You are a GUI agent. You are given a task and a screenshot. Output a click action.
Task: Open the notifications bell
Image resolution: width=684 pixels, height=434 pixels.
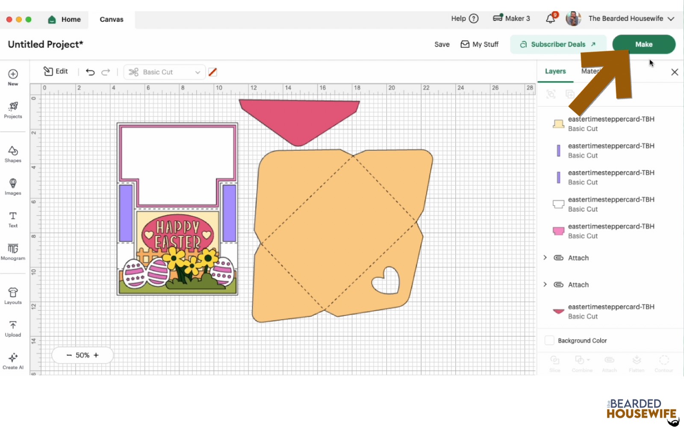(x=551, y=18)
